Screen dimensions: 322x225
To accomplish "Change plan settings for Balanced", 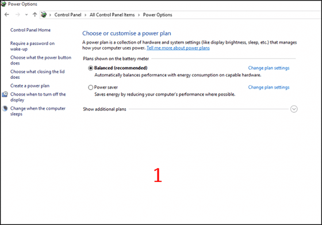I will pyautogui.click(x=269, y=68).
